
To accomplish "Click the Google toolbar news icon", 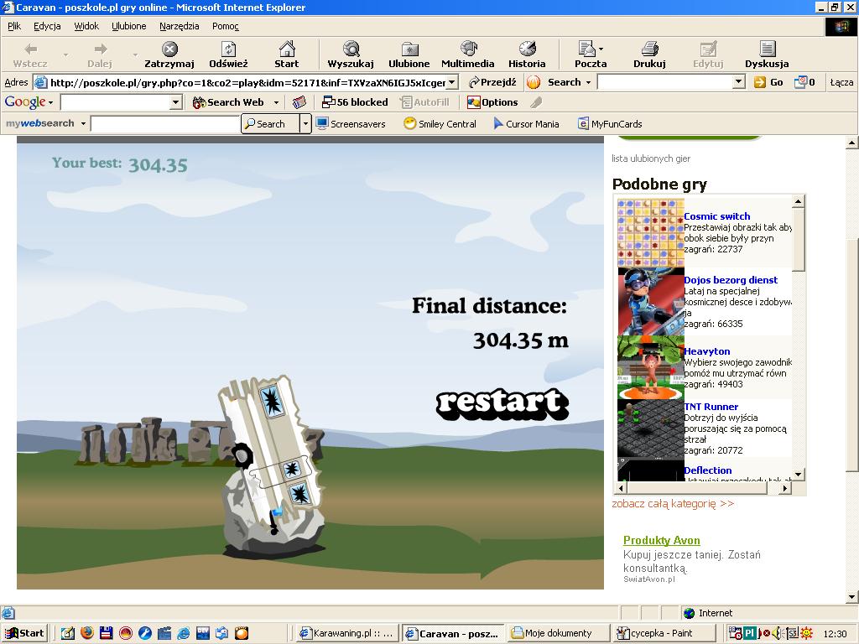I will pos(299,102).
